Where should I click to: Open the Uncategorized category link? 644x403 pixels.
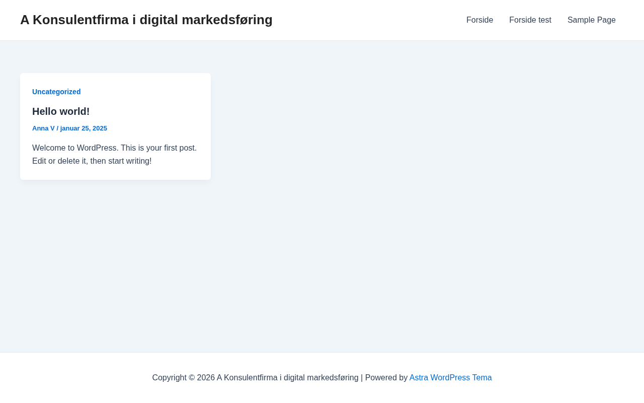pyautogui.click(x=56, y=92)
